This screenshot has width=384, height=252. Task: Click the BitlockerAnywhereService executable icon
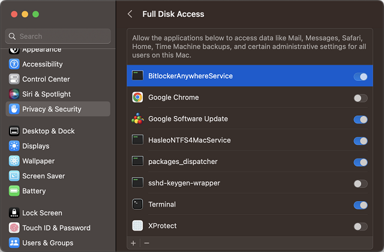point(137,75)
